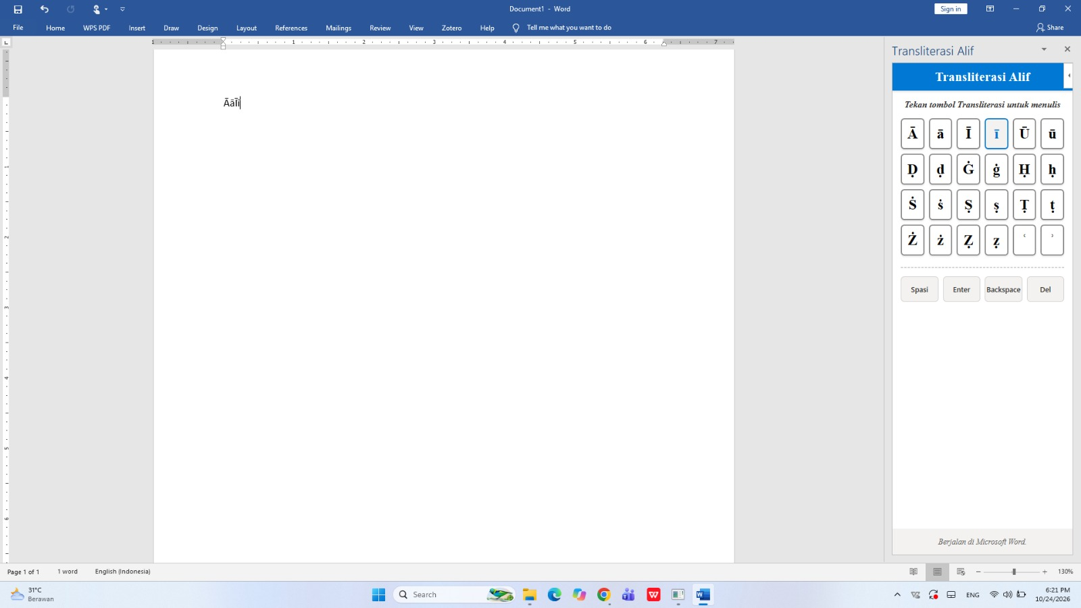
Task: Open the File menu
Action: click(x=18, y=28)
